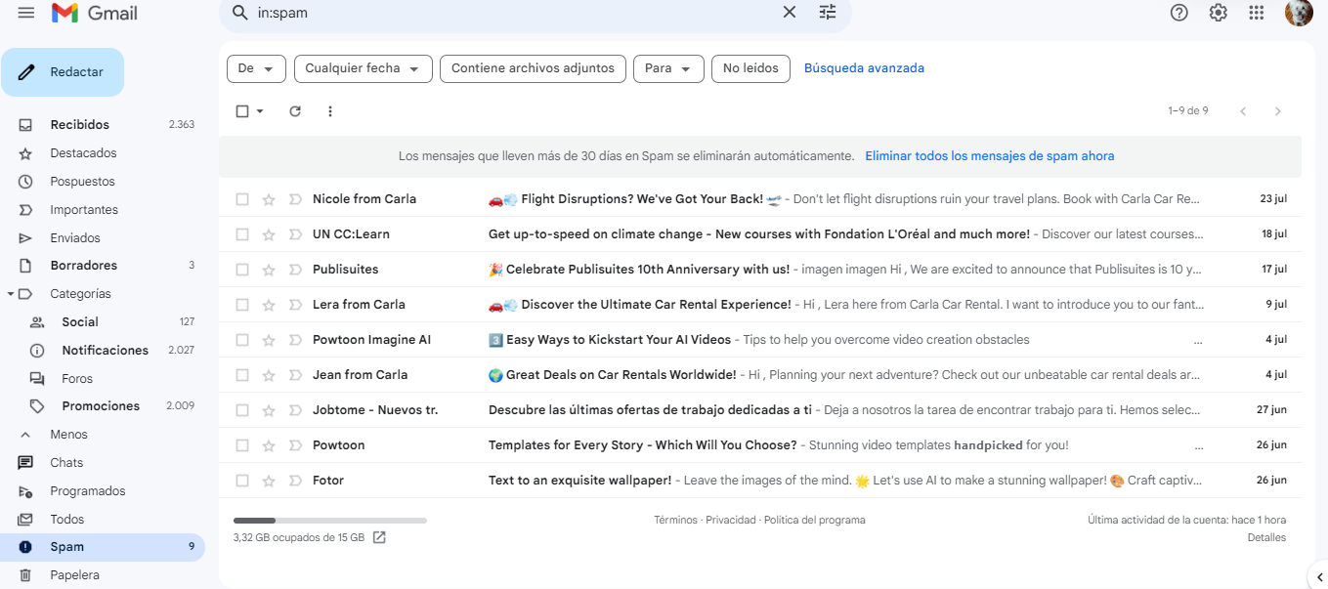Screen dimensions: 1328x589
Task: Refresh the message list
Action: click(x=295, y=111)
